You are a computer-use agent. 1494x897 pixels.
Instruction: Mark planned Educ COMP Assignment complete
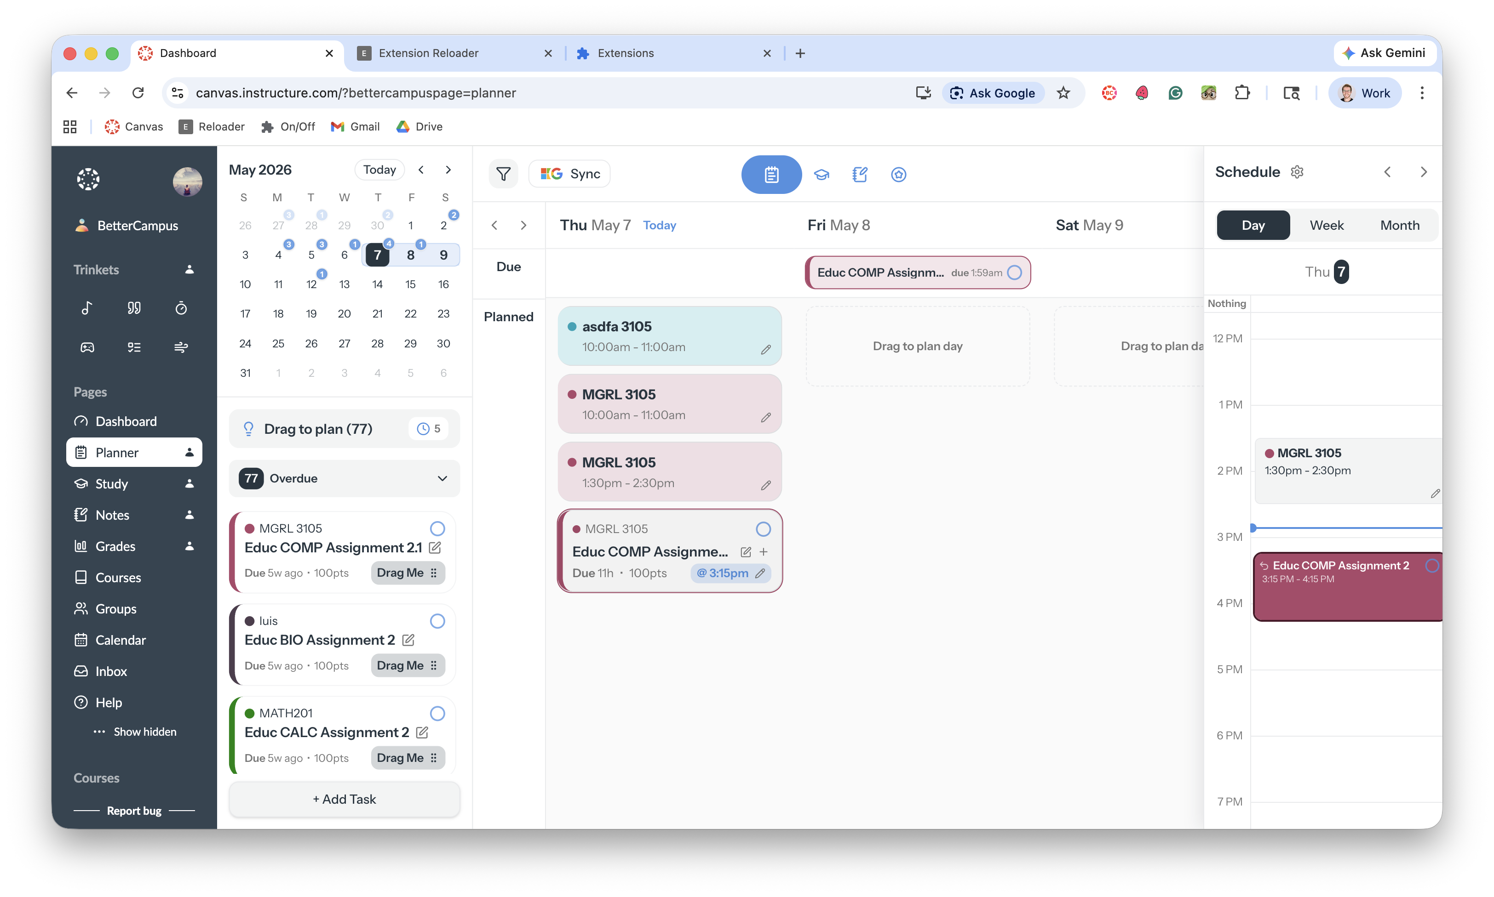pyautogui.click(x=764, y=529)
